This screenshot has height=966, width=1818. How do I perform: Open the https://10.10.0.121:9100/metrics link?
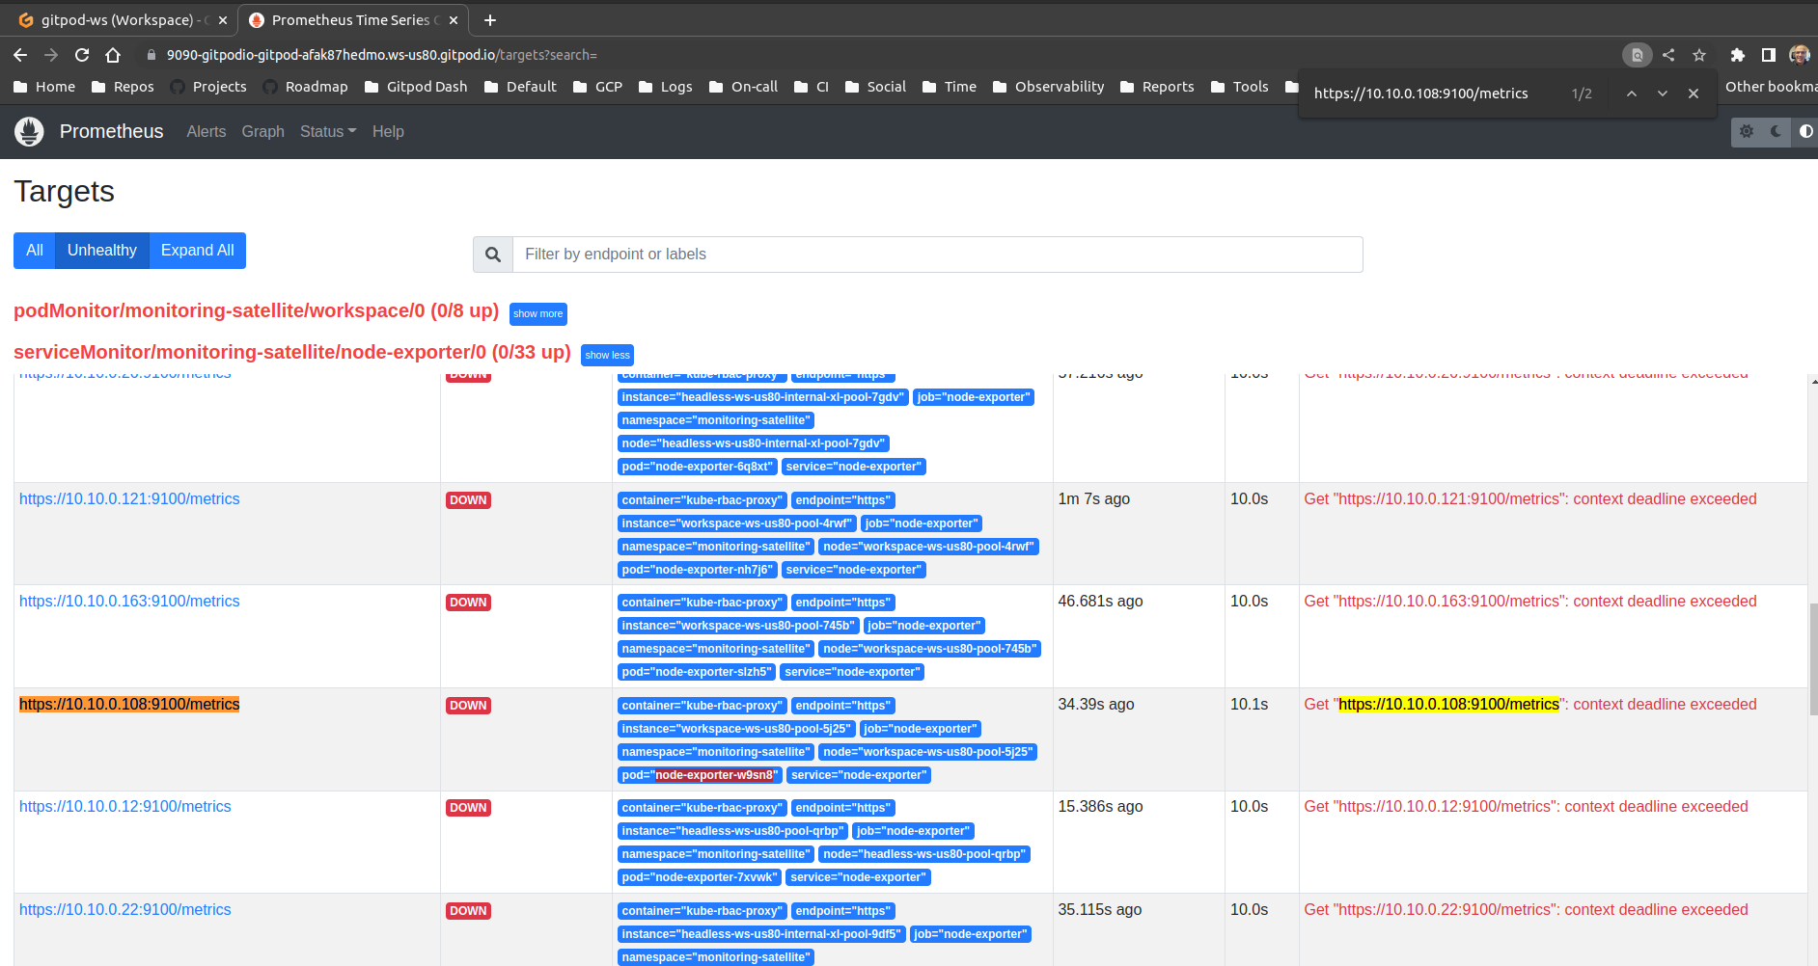(129, 498)
